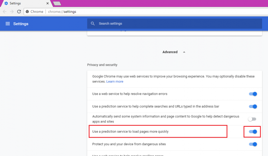Viewport: 268px width, 156px height.
Task: Open a new tab
Action: pyautogui.click(x=57, y=3)
